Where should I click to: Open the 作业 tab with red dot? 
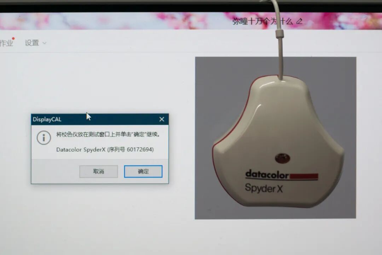point(7,43)
